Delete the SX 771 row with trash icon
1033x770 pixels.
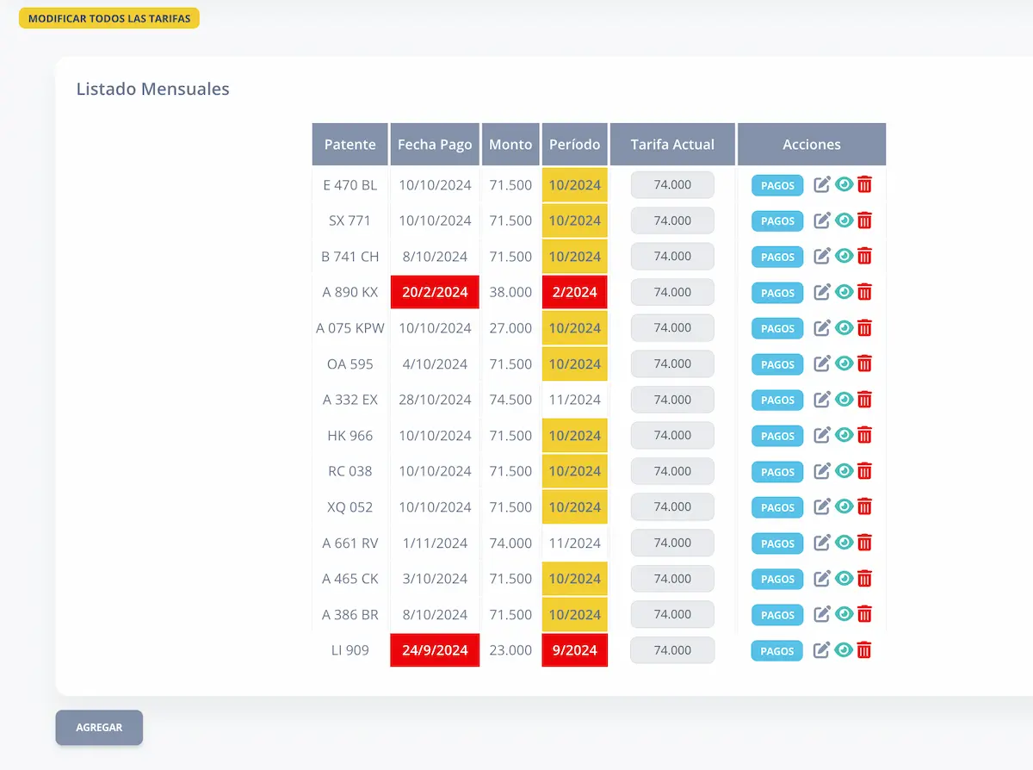click(865, 220)
